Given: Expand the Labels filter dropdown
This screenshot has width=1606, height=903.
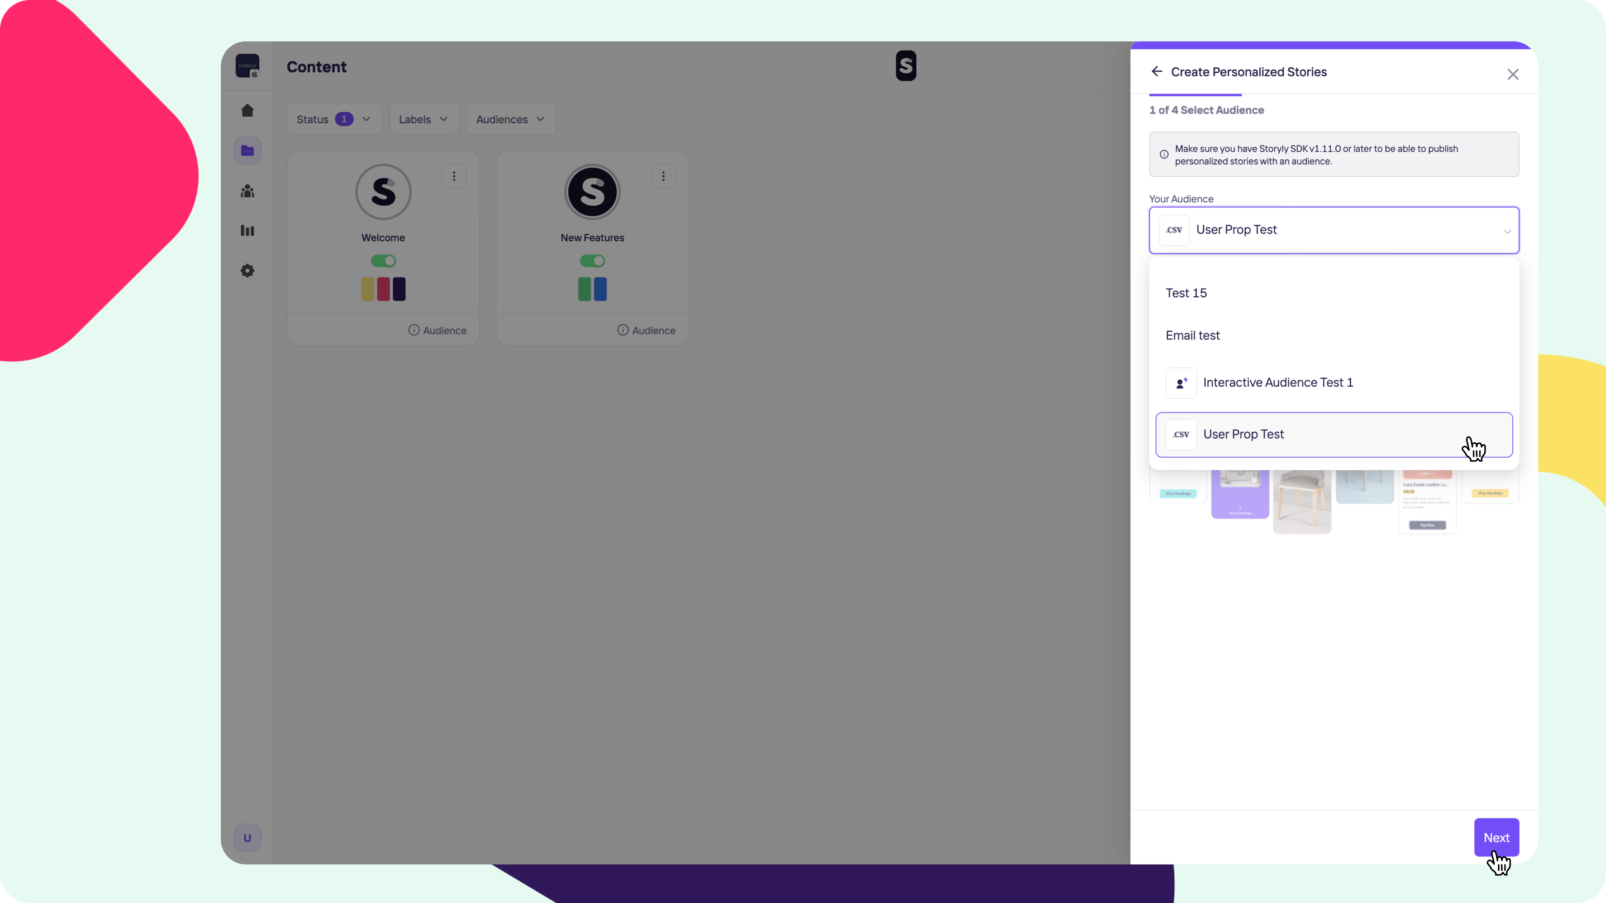Looking at the screenshot, I should [424, 119].
